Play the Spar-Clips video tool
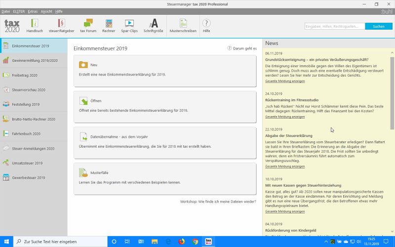 pos(129,25)
